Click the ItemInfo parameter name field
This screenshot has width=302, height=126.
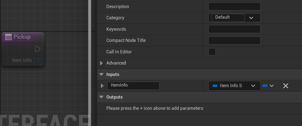click(133, 85)
